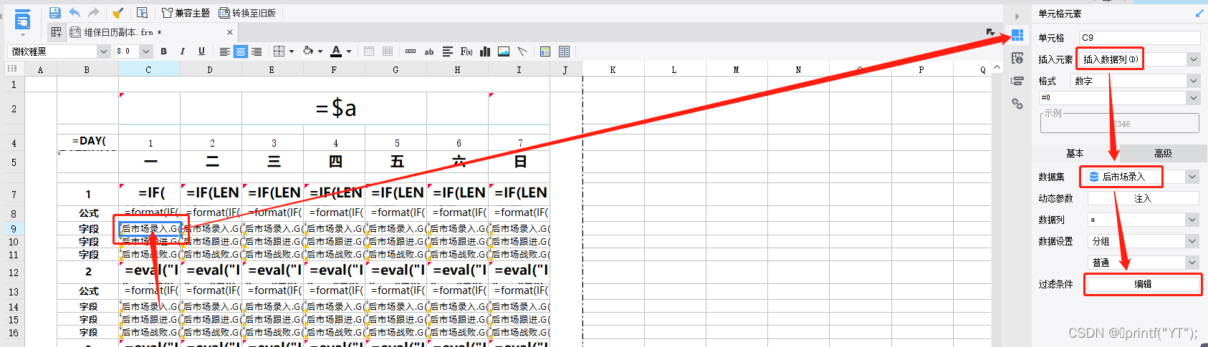Select row 9 header
Image resolution: width=1208 pixels, height=347 pixels.
coord(13,229)
